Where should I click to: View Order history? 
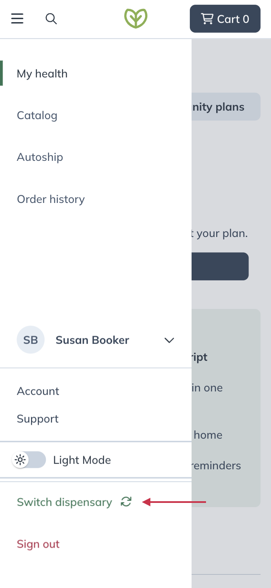tap(51, 199)
